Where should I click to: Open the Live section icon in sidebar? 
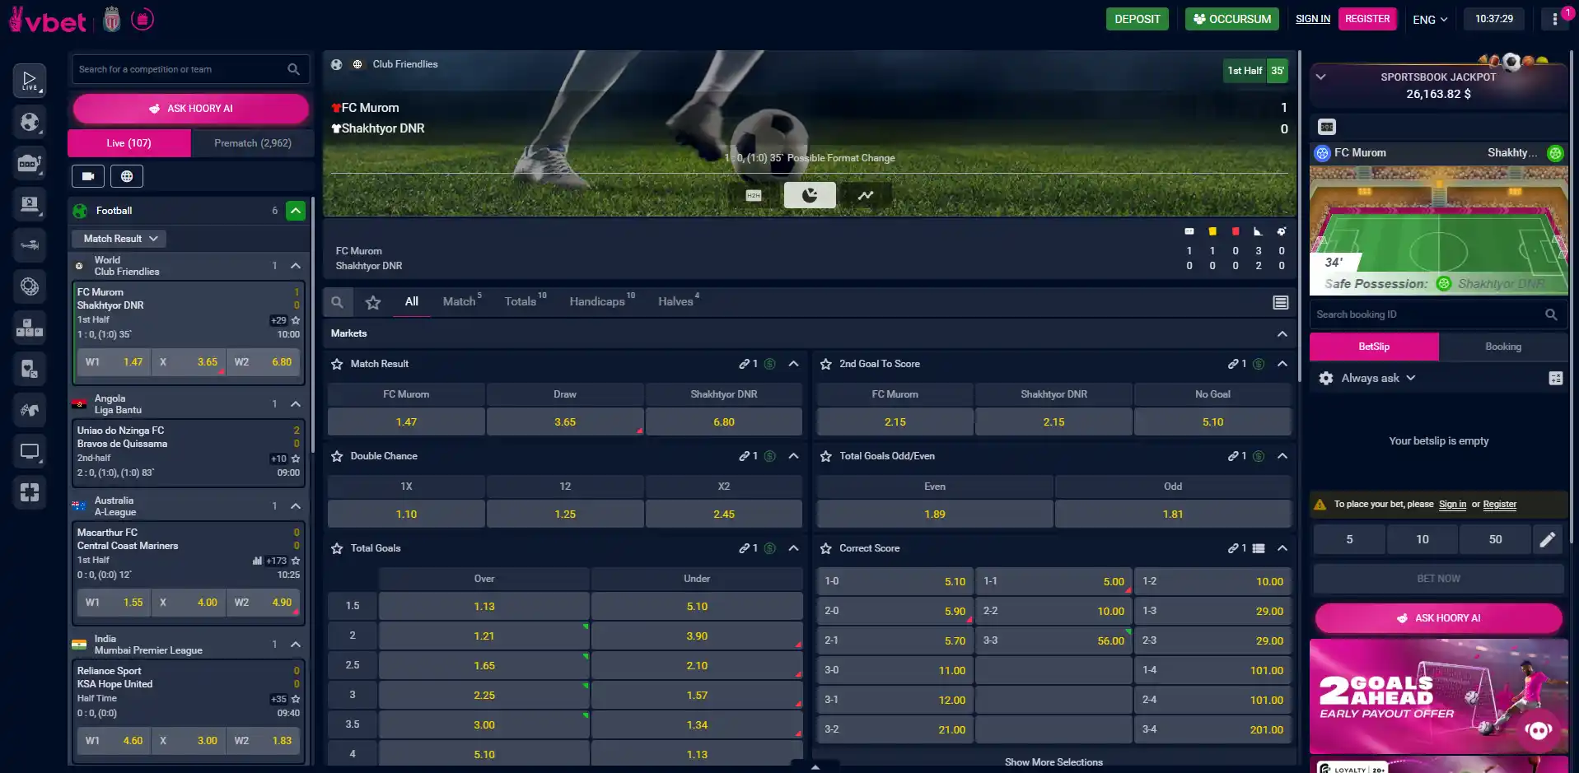[30, 80]
